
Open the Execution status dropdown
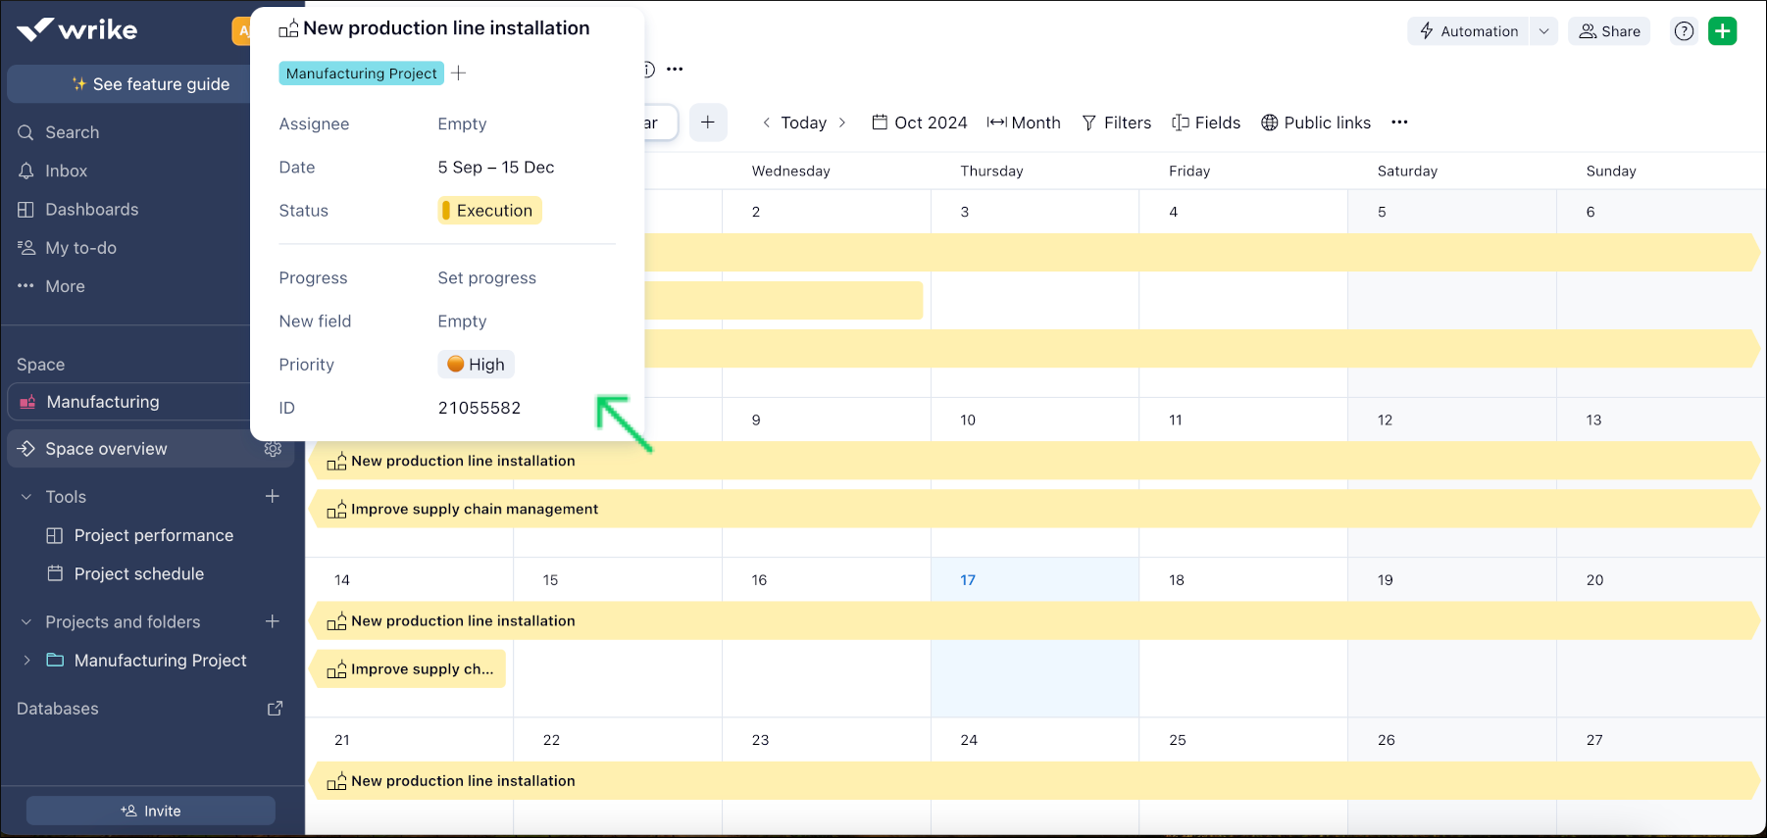(x=489, y=211)
